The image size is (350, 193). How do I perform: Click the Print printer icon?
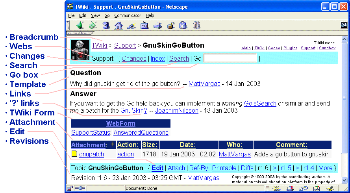pyautogui.click(x=157, y=26)
